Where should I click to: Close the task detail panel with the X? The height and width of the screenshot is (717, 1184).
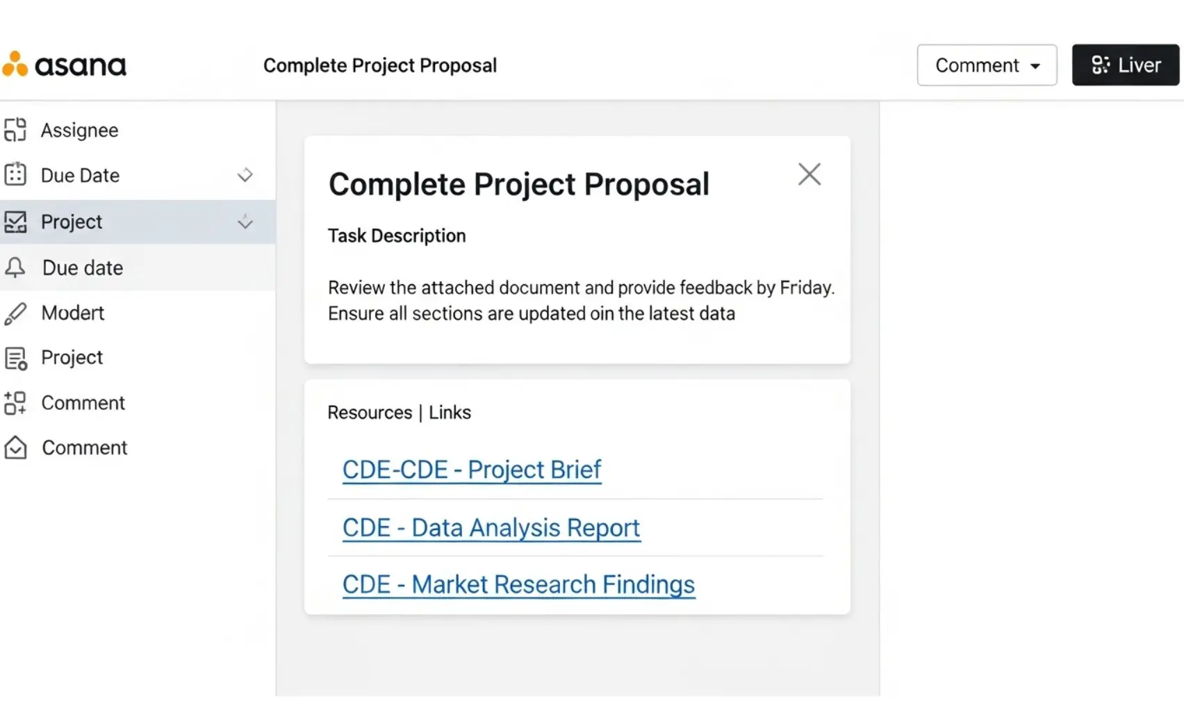pyautogui.click(x=809, y=174)
